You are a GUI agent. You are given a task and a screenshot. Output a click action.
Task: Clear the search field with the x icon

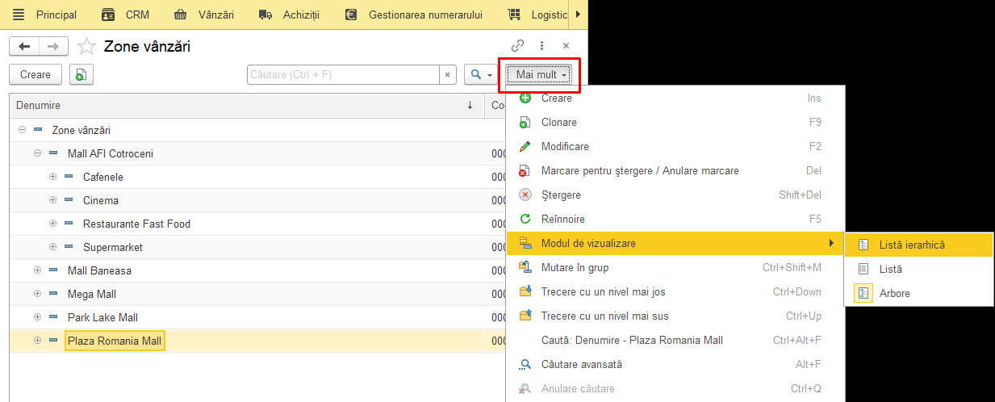pos(449,74)
